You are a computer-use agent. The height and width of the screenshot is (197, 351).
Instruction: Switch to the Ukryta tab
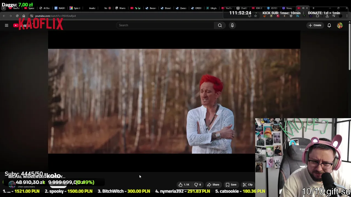(211, 8)
